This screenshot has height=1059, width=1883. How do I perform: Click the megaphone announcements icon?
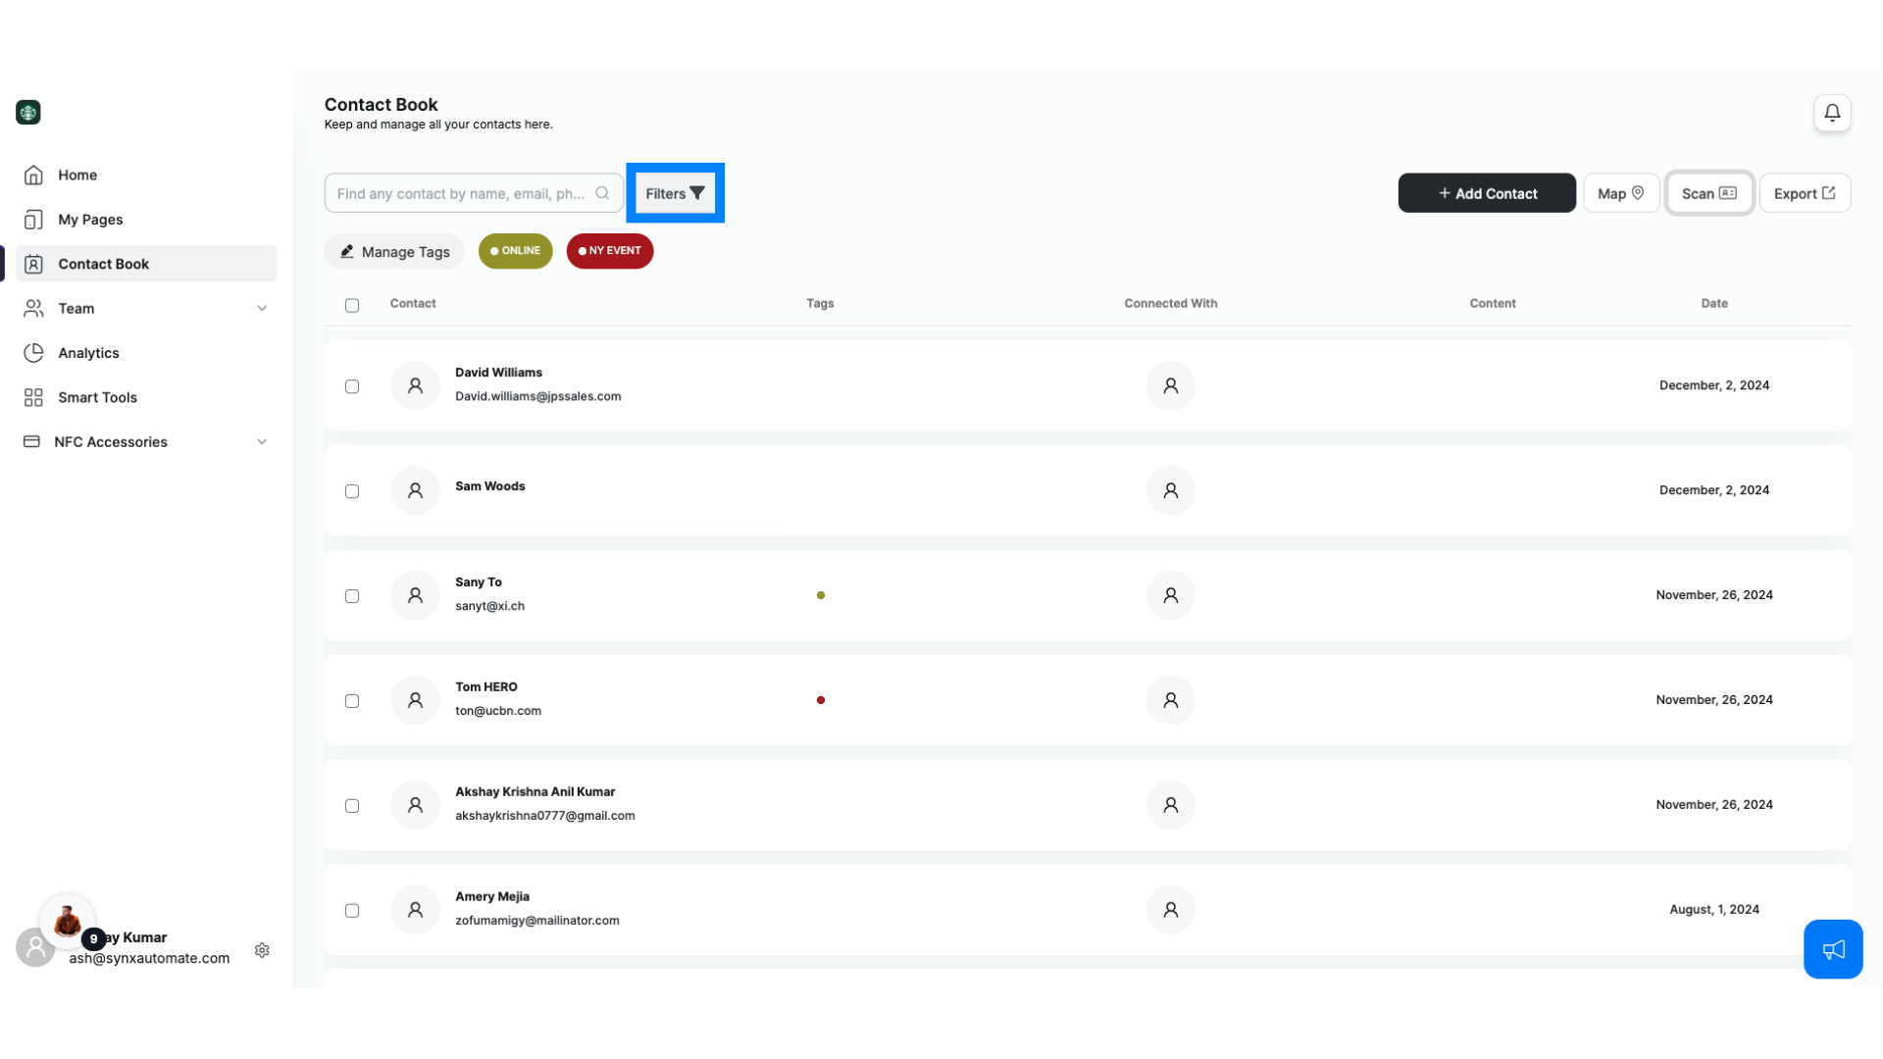point(1834,949)
